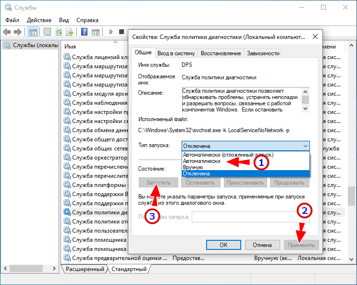
Task: Switch to the Зависимости tab
Action: [x=263, y=53]
